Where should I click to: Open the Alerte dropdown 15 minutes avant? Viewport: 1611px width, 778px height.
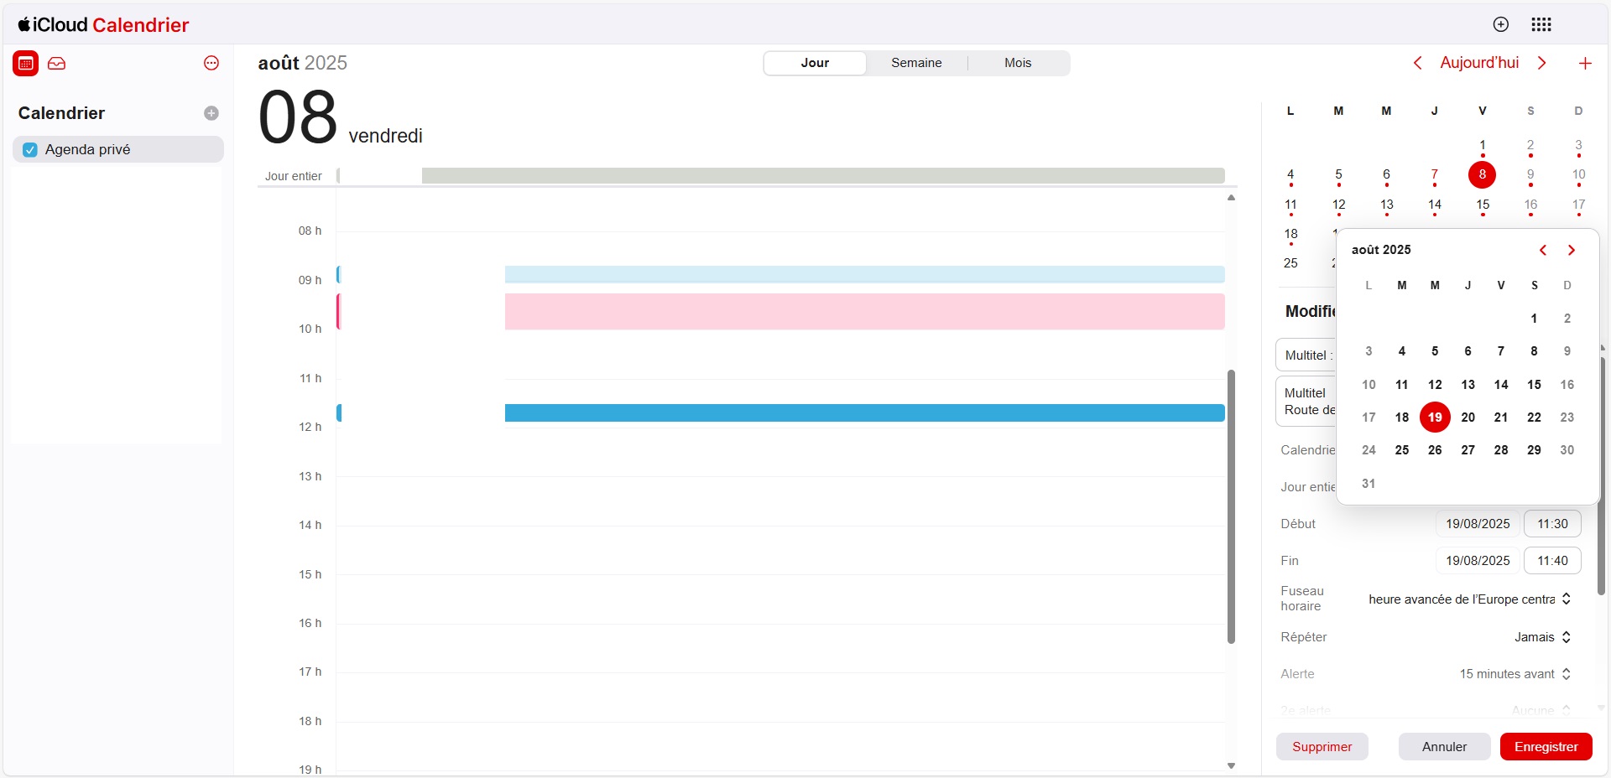(1515, 674)
